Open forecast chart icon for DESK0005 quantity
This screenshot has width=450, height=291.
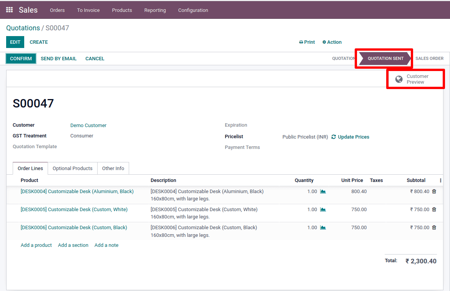click(x=323, y=210)
